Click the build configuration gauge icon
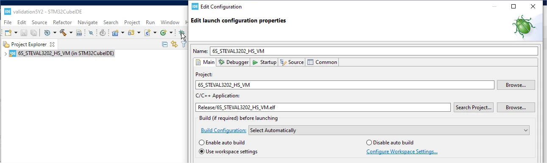Viewport: 547px width, 163px height. (47, 33)
